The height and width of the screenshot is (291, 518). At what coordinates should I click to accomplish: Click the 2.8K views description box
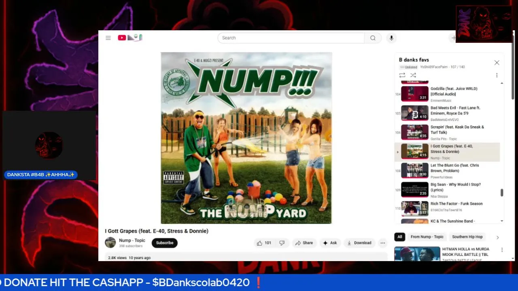pyautogui.click(x=246, y=257)
